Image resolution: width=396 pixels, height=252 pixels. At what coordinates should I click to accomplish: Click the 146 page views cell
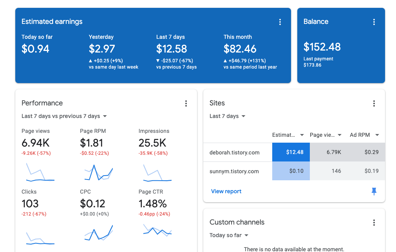pyautogui.click(x=329, y=171)
